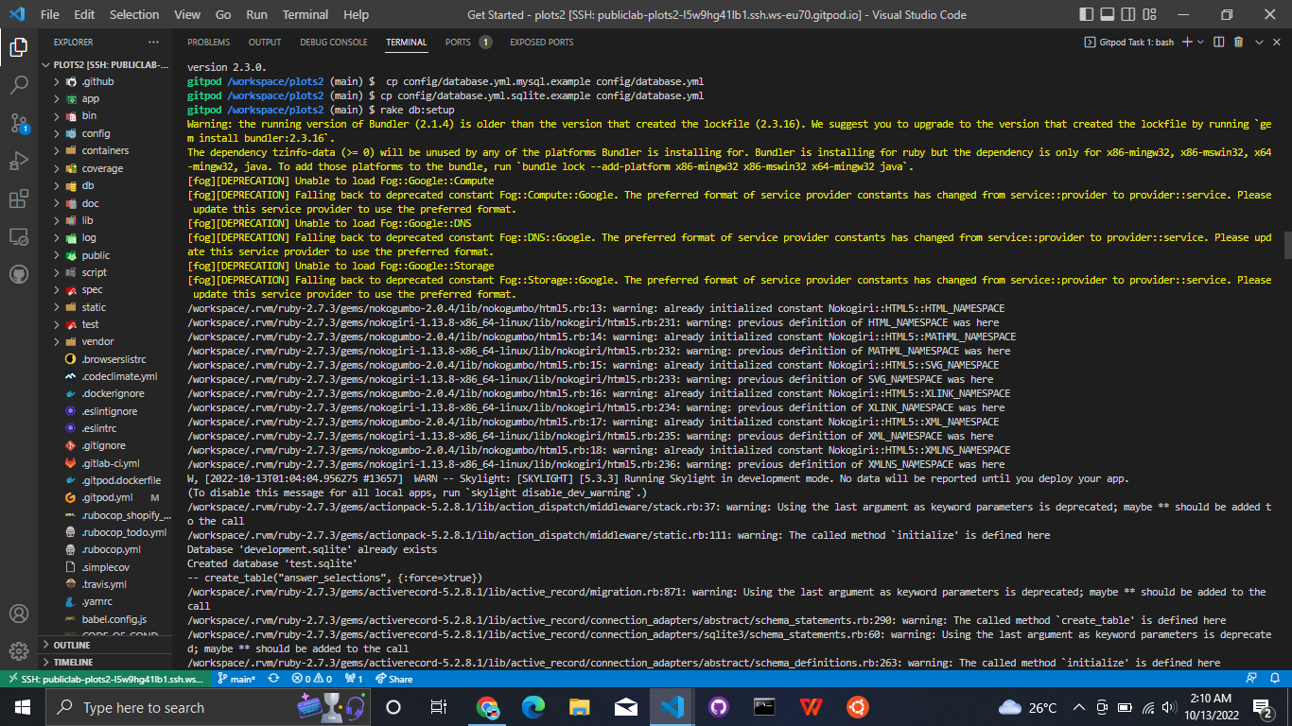Open the Accounts menu icon
The width and height of the screenshot is (1292, 726).
point(19,614)
